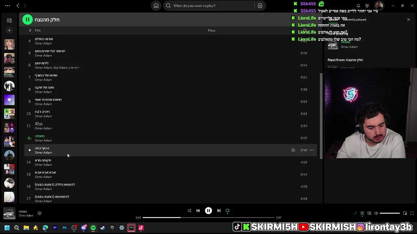Open the Friend Activity icon

367,6
